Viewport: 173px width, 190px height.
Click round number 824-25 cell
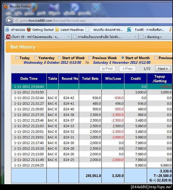click(x=69, y=160)
